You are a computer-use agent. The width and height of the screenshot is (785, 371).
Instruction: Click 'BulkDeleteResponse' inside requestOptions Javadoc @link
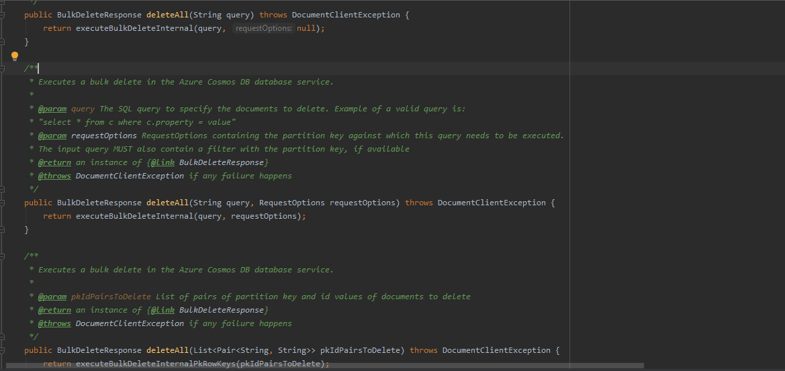(x=222, y=162)
